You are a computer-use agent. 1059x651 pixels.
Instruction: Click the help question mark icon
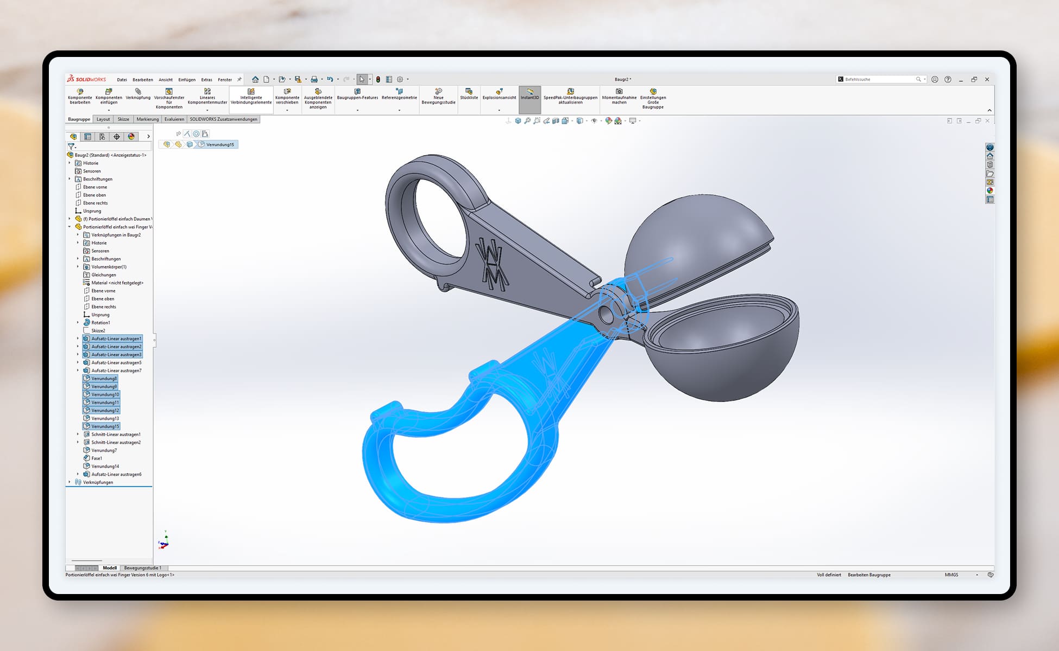pos(948,79)
